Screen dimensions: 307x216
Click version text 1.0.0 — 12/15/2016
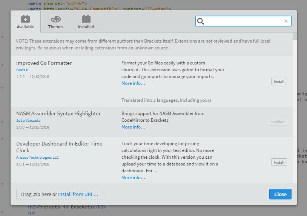pos(33,127)
